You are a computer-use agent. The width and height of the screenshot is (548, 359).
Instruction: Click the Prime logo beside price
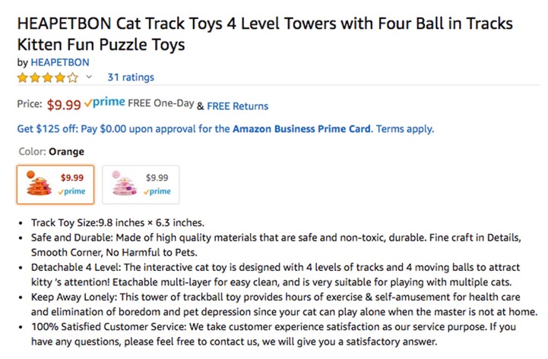point(104,102)
